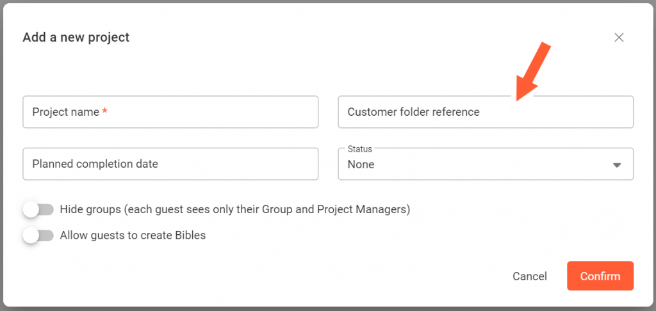Click the red asterisk beside Project name
656x311 pixels.
tap(105, 112)
